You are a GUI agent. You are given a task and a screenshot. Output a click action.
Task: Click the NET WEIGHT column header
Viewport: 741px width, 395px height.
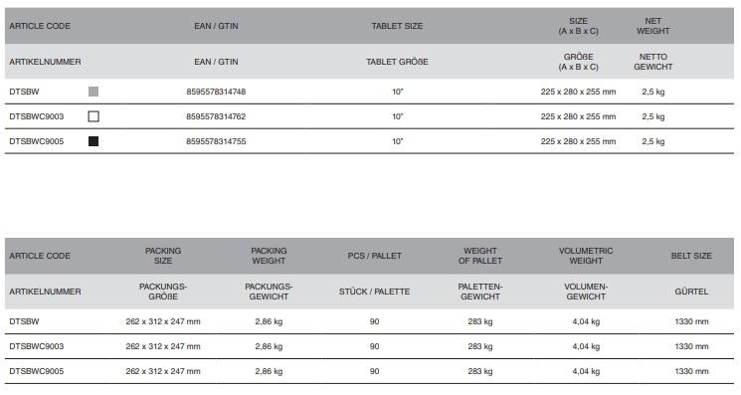(x=653, y=26)
